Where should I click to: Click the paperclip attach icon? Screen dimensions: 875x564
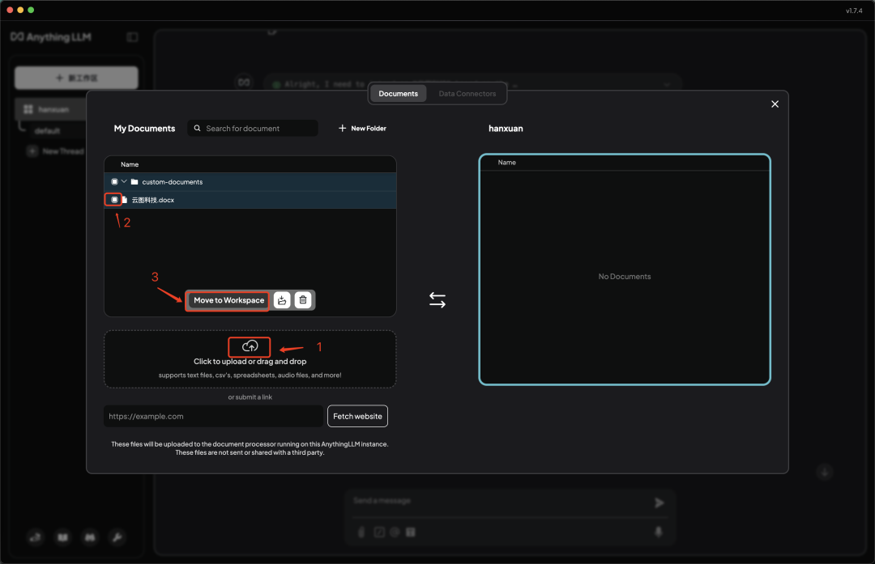coord(361,532)
